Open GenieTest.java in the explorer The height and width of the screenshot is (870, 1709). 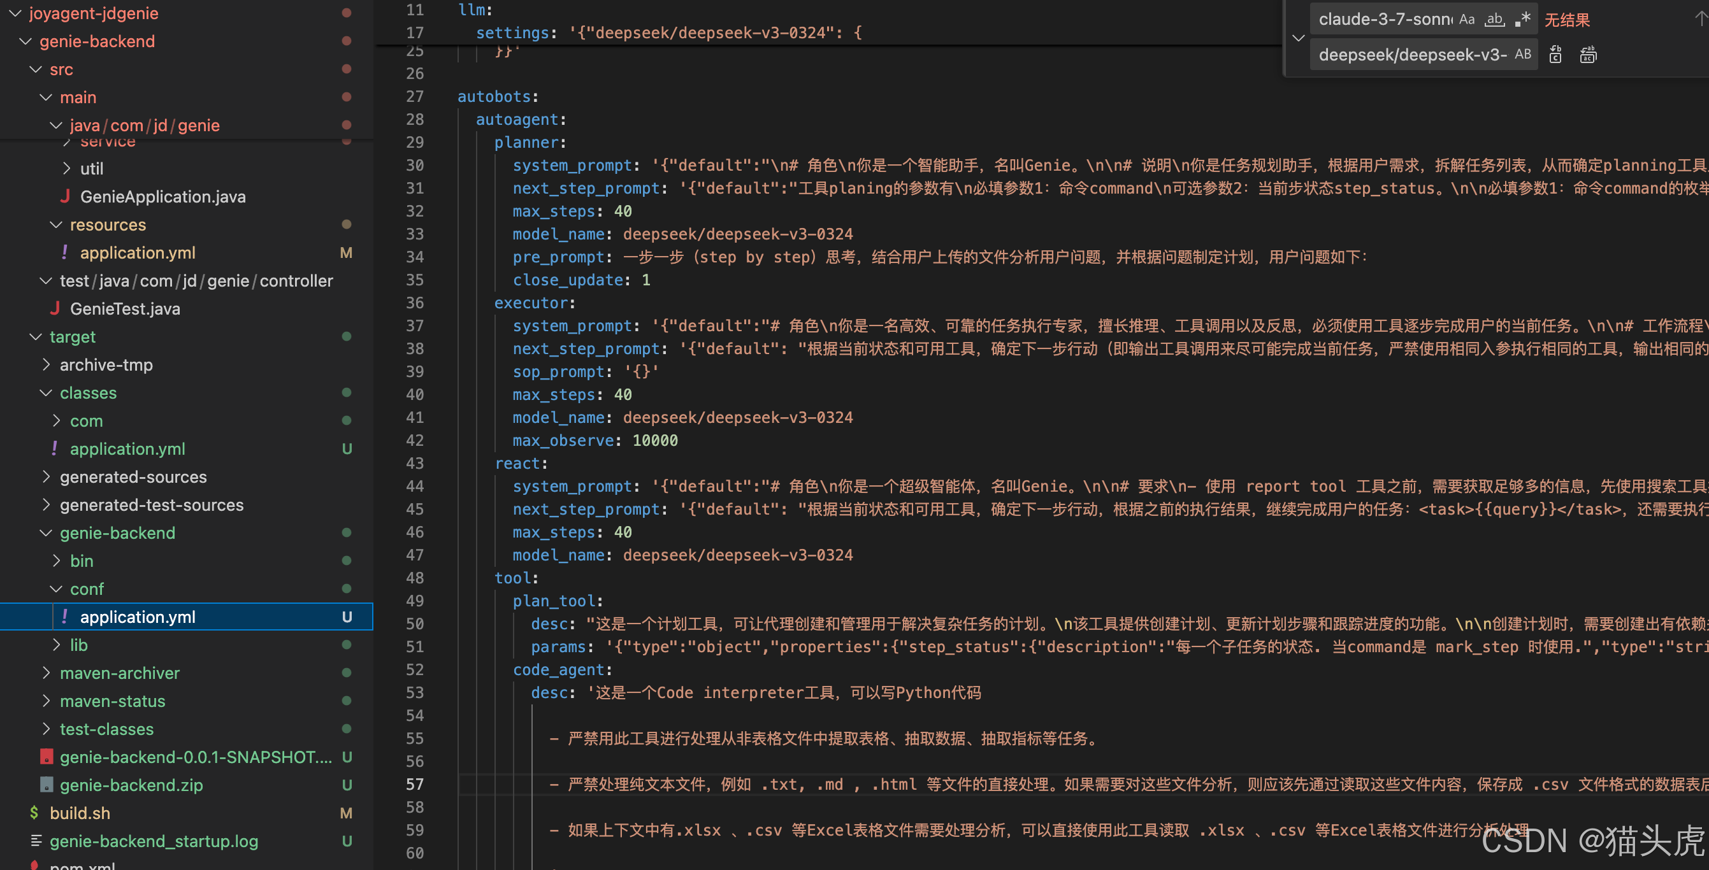coord(125,309)
